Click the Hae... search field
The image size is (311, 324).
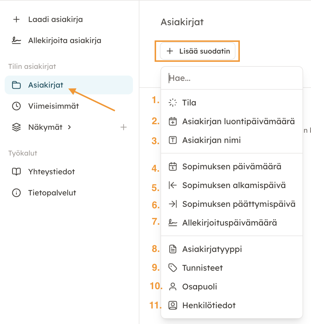[x=231, y=78]
